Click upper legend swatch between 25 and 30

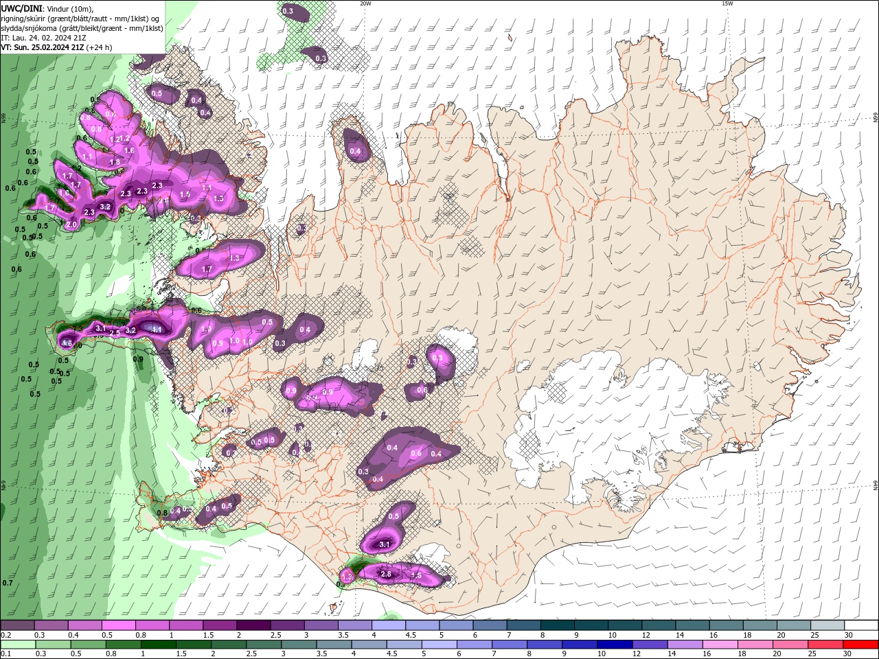(827, 625)
